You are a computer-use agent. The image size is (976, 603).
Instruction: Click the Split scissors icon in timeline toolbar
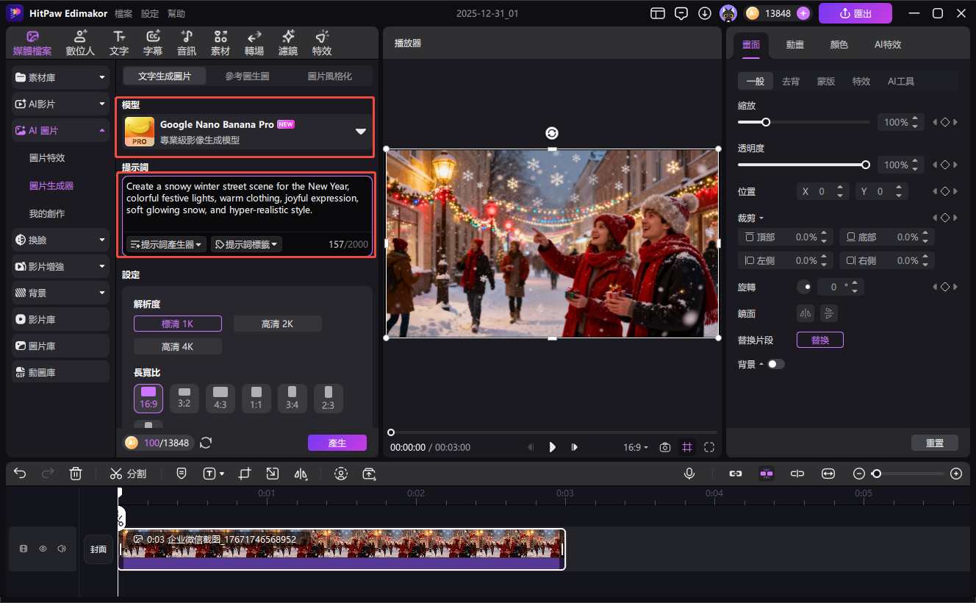(116, 474)
